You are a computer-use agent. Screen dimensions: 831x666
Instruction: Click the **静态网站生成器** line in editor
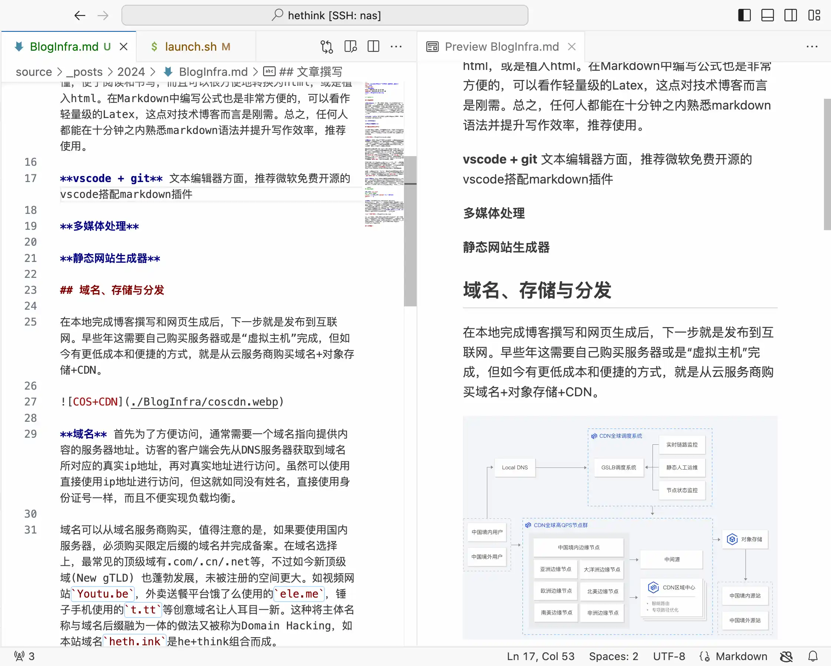pos(110,258)
